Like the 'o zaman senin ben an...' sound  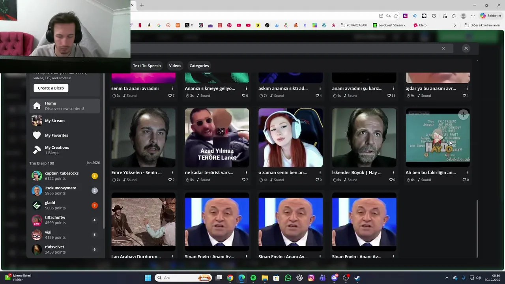click(x=317, y=179)
